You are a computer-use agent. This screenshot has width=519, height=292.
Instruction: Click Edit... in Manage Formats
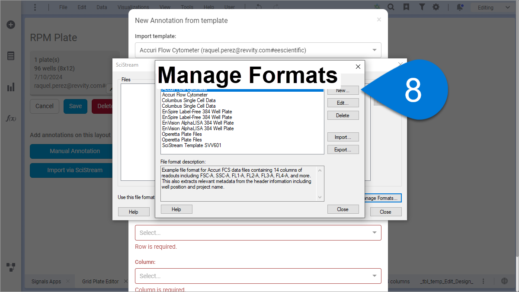coord(343,103)
